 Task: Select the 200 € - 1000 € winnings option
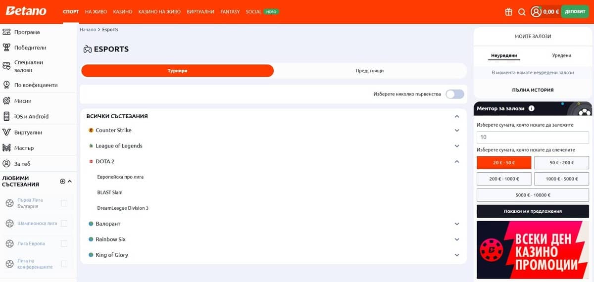(x=504, y=179)
